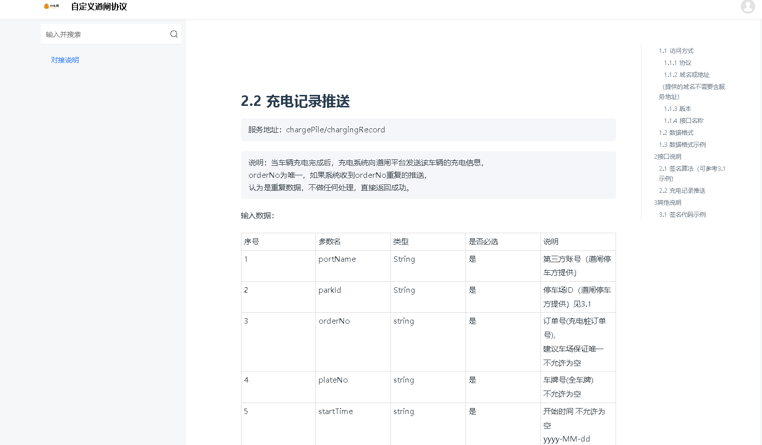Viewport: 762px width, 445px height.
Task: Go to 1.1.1 协议 in outline
Action: coord(677,63)
